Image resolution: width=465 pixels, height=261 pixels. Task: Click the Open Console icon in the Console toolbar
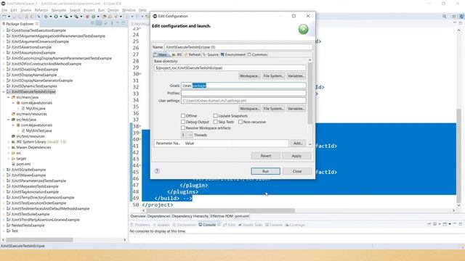pos(445,224)
